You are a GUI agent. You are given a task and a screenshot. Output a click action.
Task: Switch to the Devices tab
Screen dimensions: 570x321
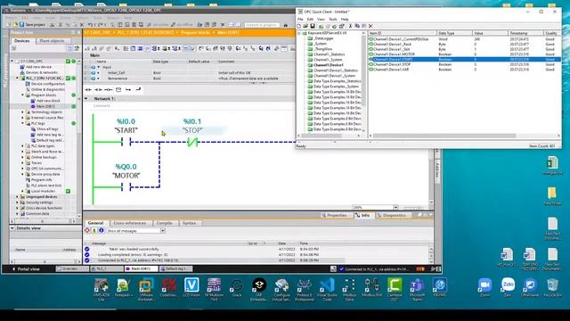coord(21,41)
